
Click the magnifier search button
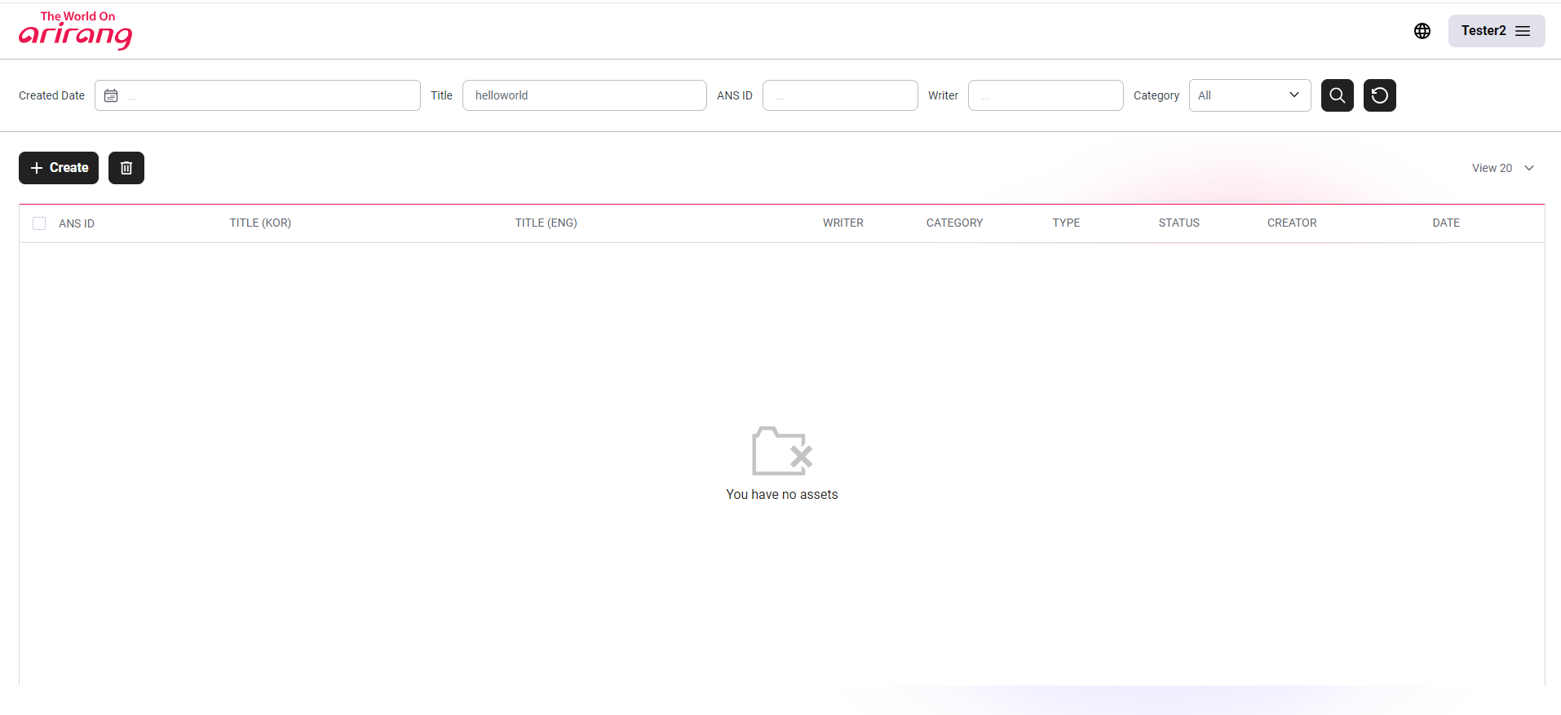pos(1337,95)
